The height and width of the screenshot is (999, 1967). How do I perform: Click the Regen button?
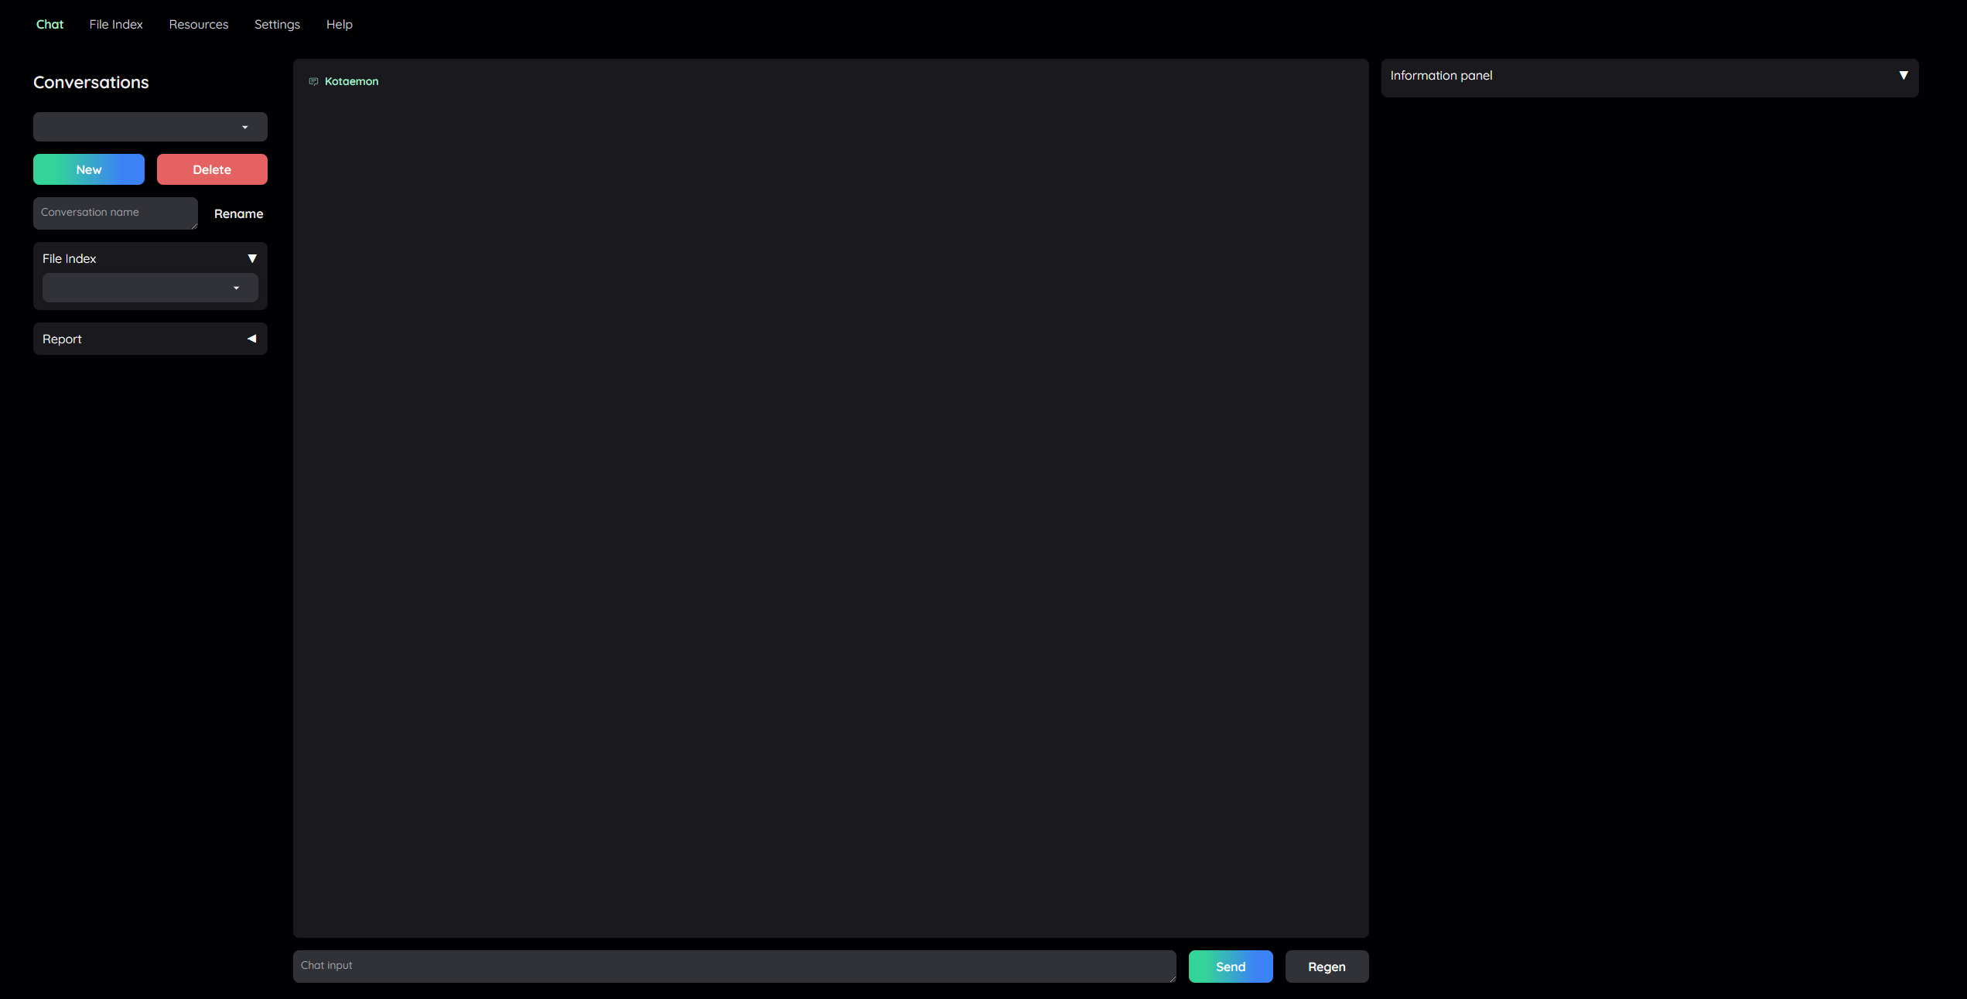(1327, 967)
